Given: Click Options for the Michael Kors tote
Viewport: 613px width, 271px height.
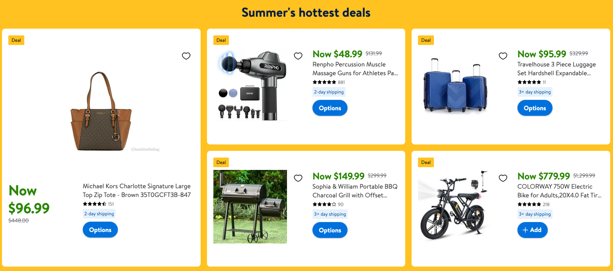Looking at the screenshot, I should click(100, 230).
